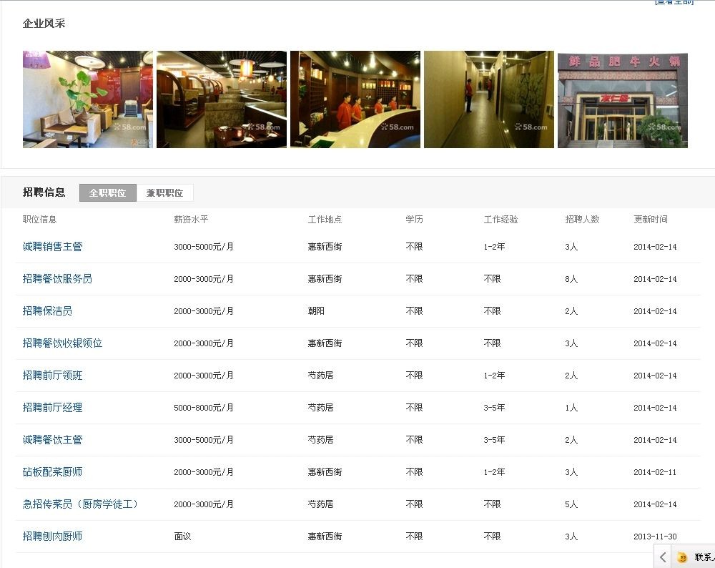
Task: Open 急招传菜员（厨房学徒工）listing
Action: coord(80,504)
